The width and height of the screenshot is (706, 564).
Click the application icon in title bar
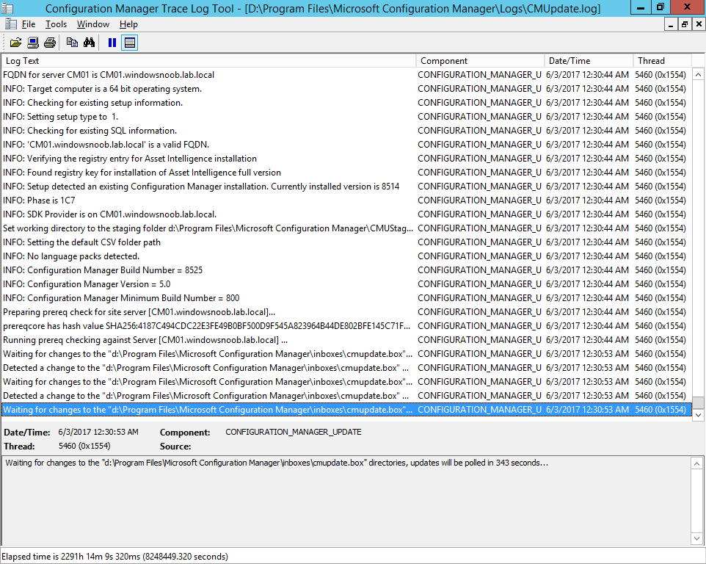[7, 8]
